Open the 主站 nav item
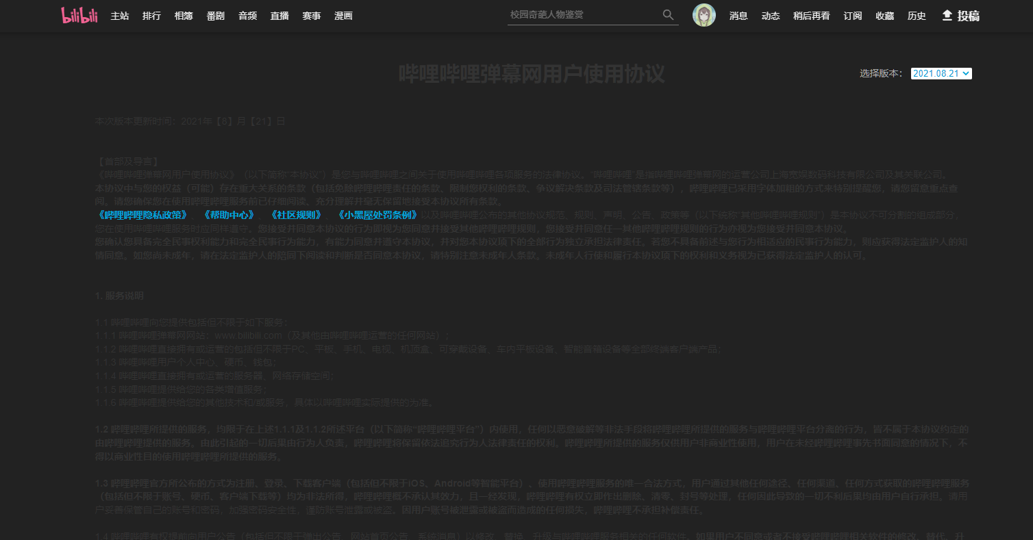Viewport: 1033px width, 540px height. pyautogui.click(x=120, y=16)
